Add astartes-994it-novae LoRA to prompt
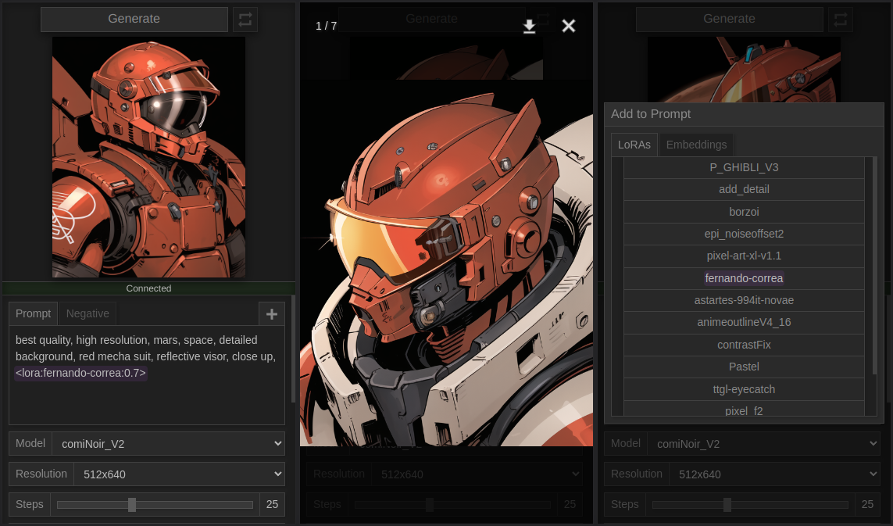The image size is (893, 526). 744,300
